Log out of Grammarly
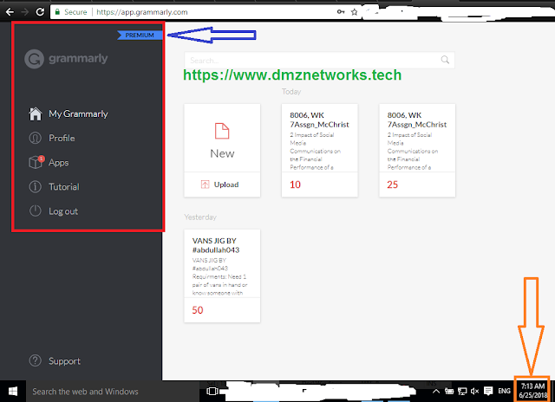 point(63,211)
